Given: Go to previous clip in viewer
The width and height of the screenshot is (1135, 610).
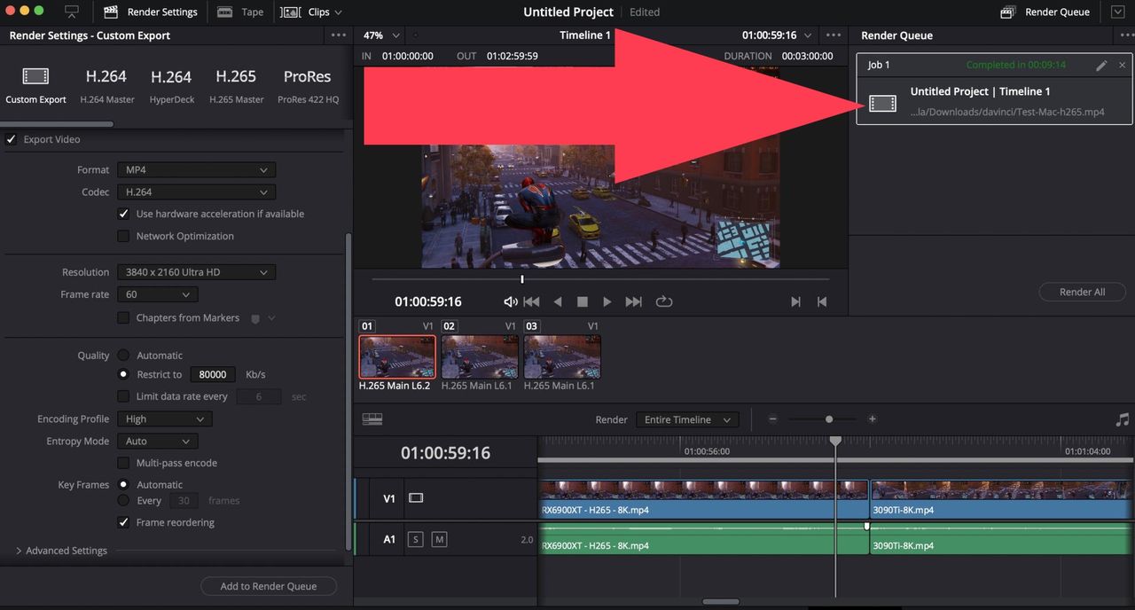Looking at the screenshot, I should click(x=822, y=301).
